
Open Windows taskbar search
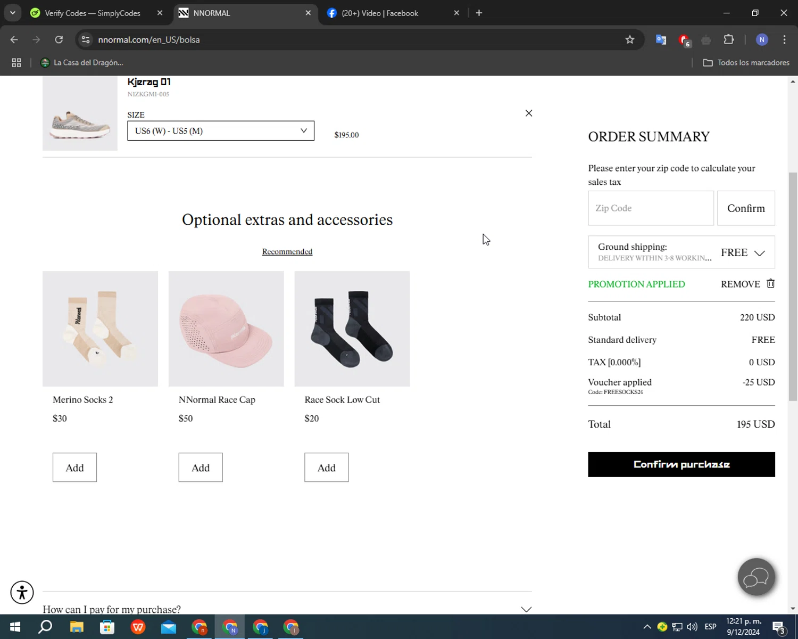pyautogui.click(x=45, y=627)
